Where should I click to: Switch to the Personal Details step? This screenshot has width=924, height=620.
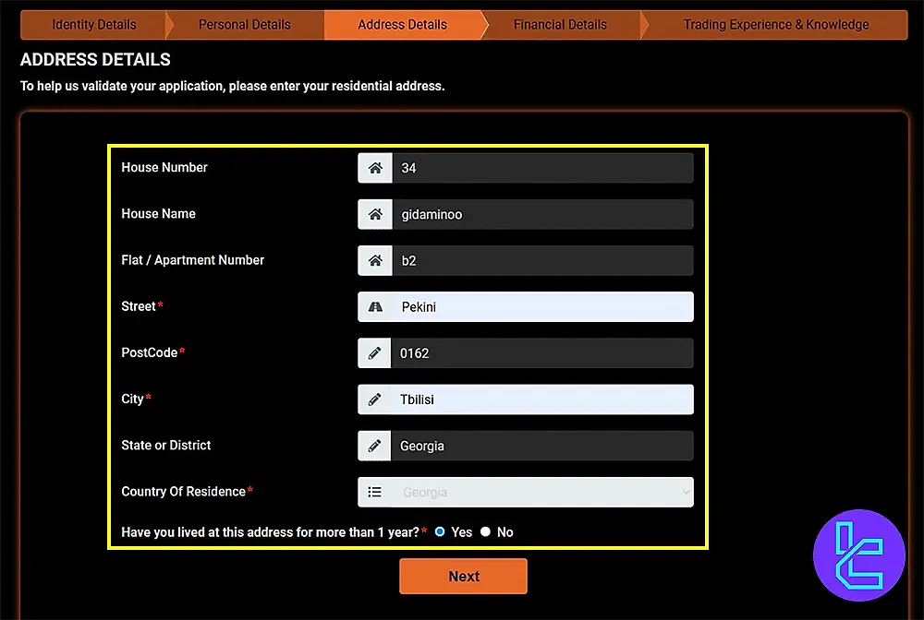pos(244,25)
